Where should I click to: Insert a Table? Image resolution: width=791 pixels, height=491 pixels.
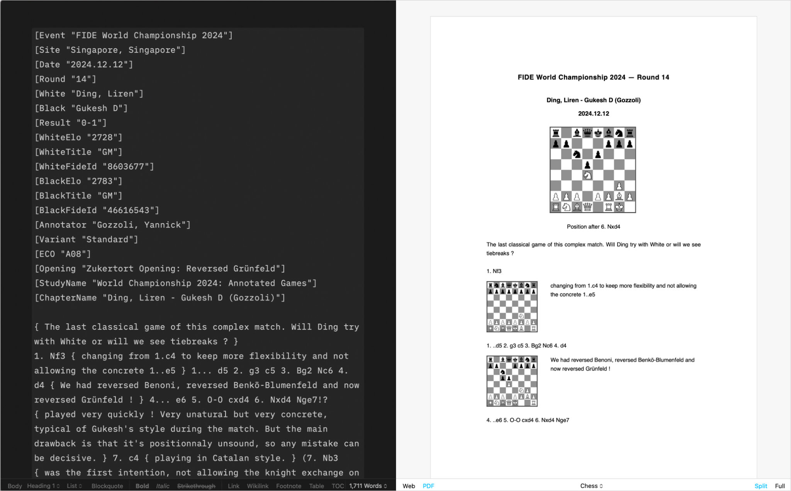(317, 486)
